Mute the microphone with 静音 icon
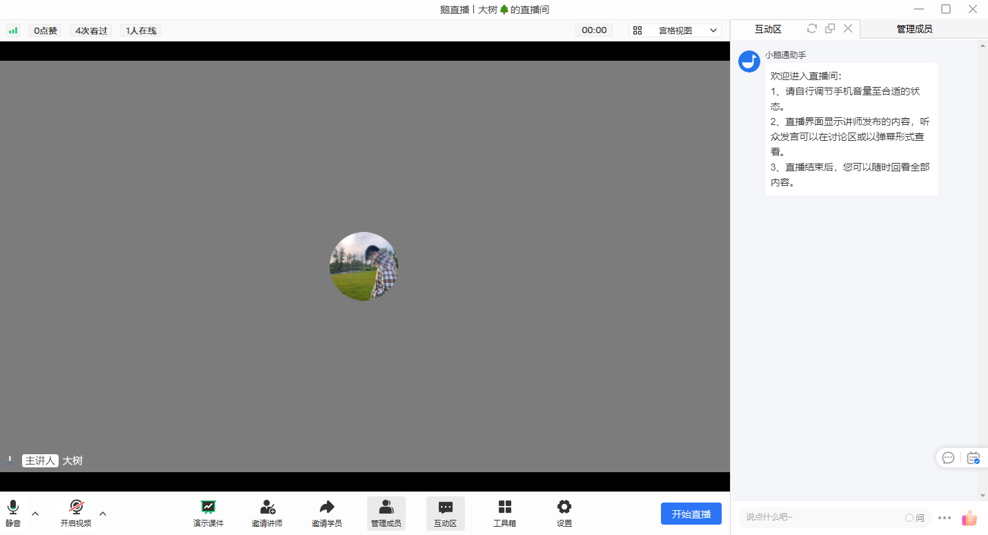This screenshot has width=988, height=535. [13, 514]
